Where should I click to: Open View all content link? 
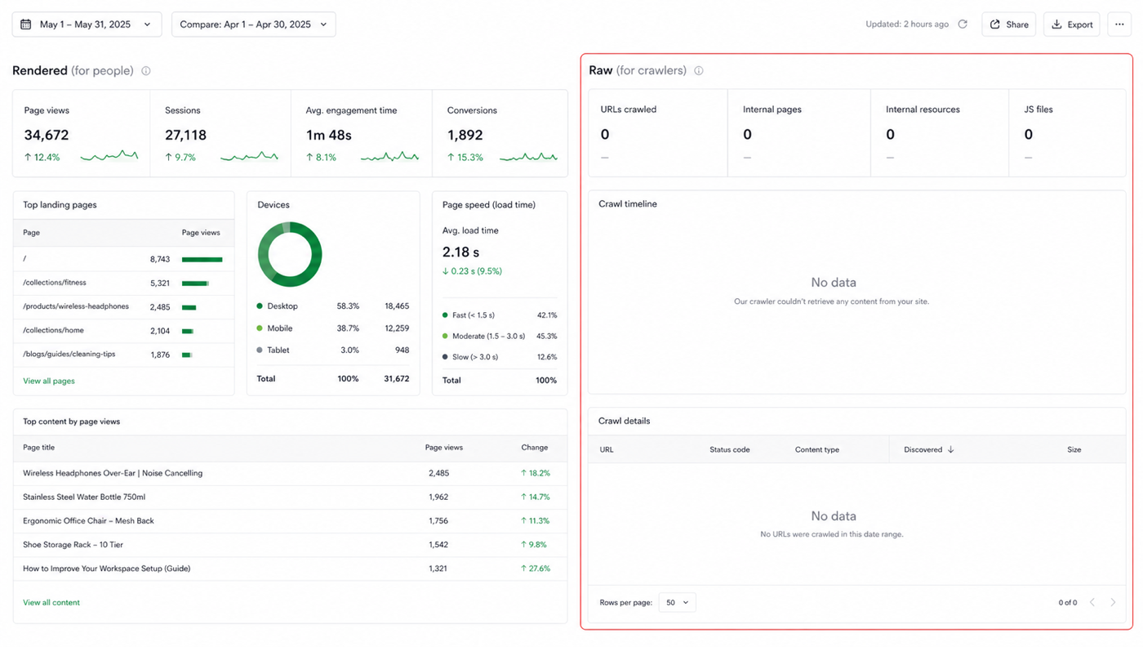51,603
